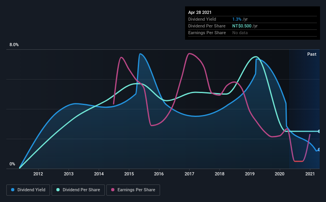Click the 2018 x-axis label
Screen dimensions: 326x202
pos(220,174)
